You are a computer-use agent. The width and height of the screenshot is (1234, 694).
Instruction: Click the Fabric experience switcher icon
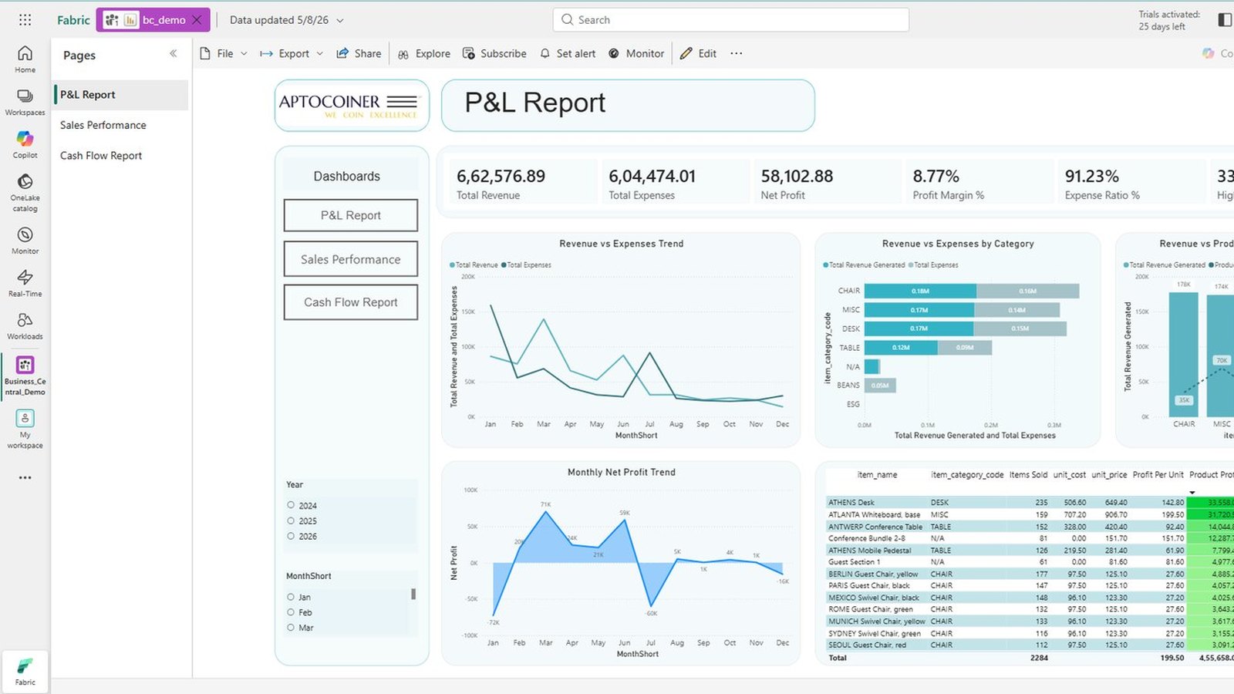pos(25,671)
